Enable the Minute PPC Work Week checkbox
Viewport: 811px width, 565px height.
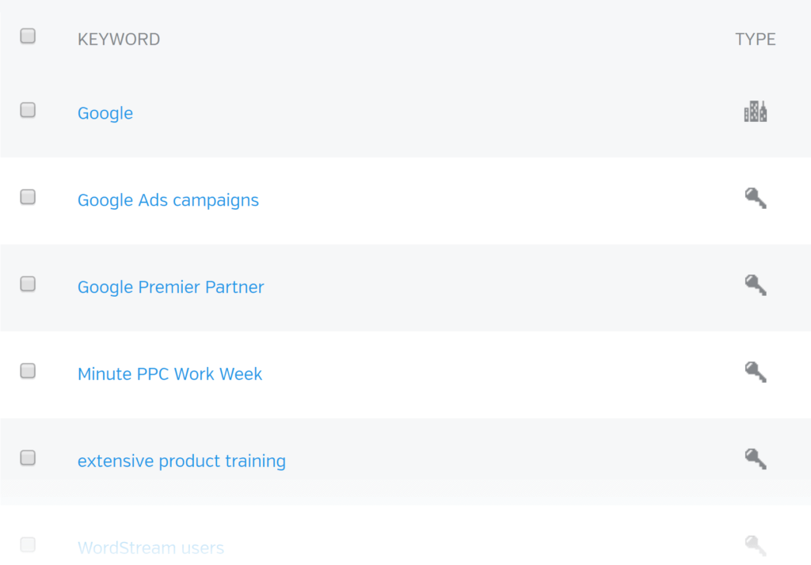[28, 371]
